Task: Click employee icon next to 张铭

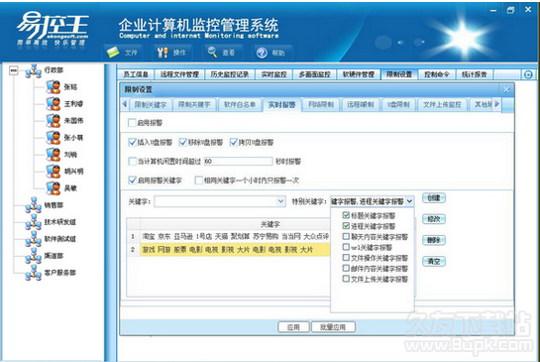Action: click(54, 87)
